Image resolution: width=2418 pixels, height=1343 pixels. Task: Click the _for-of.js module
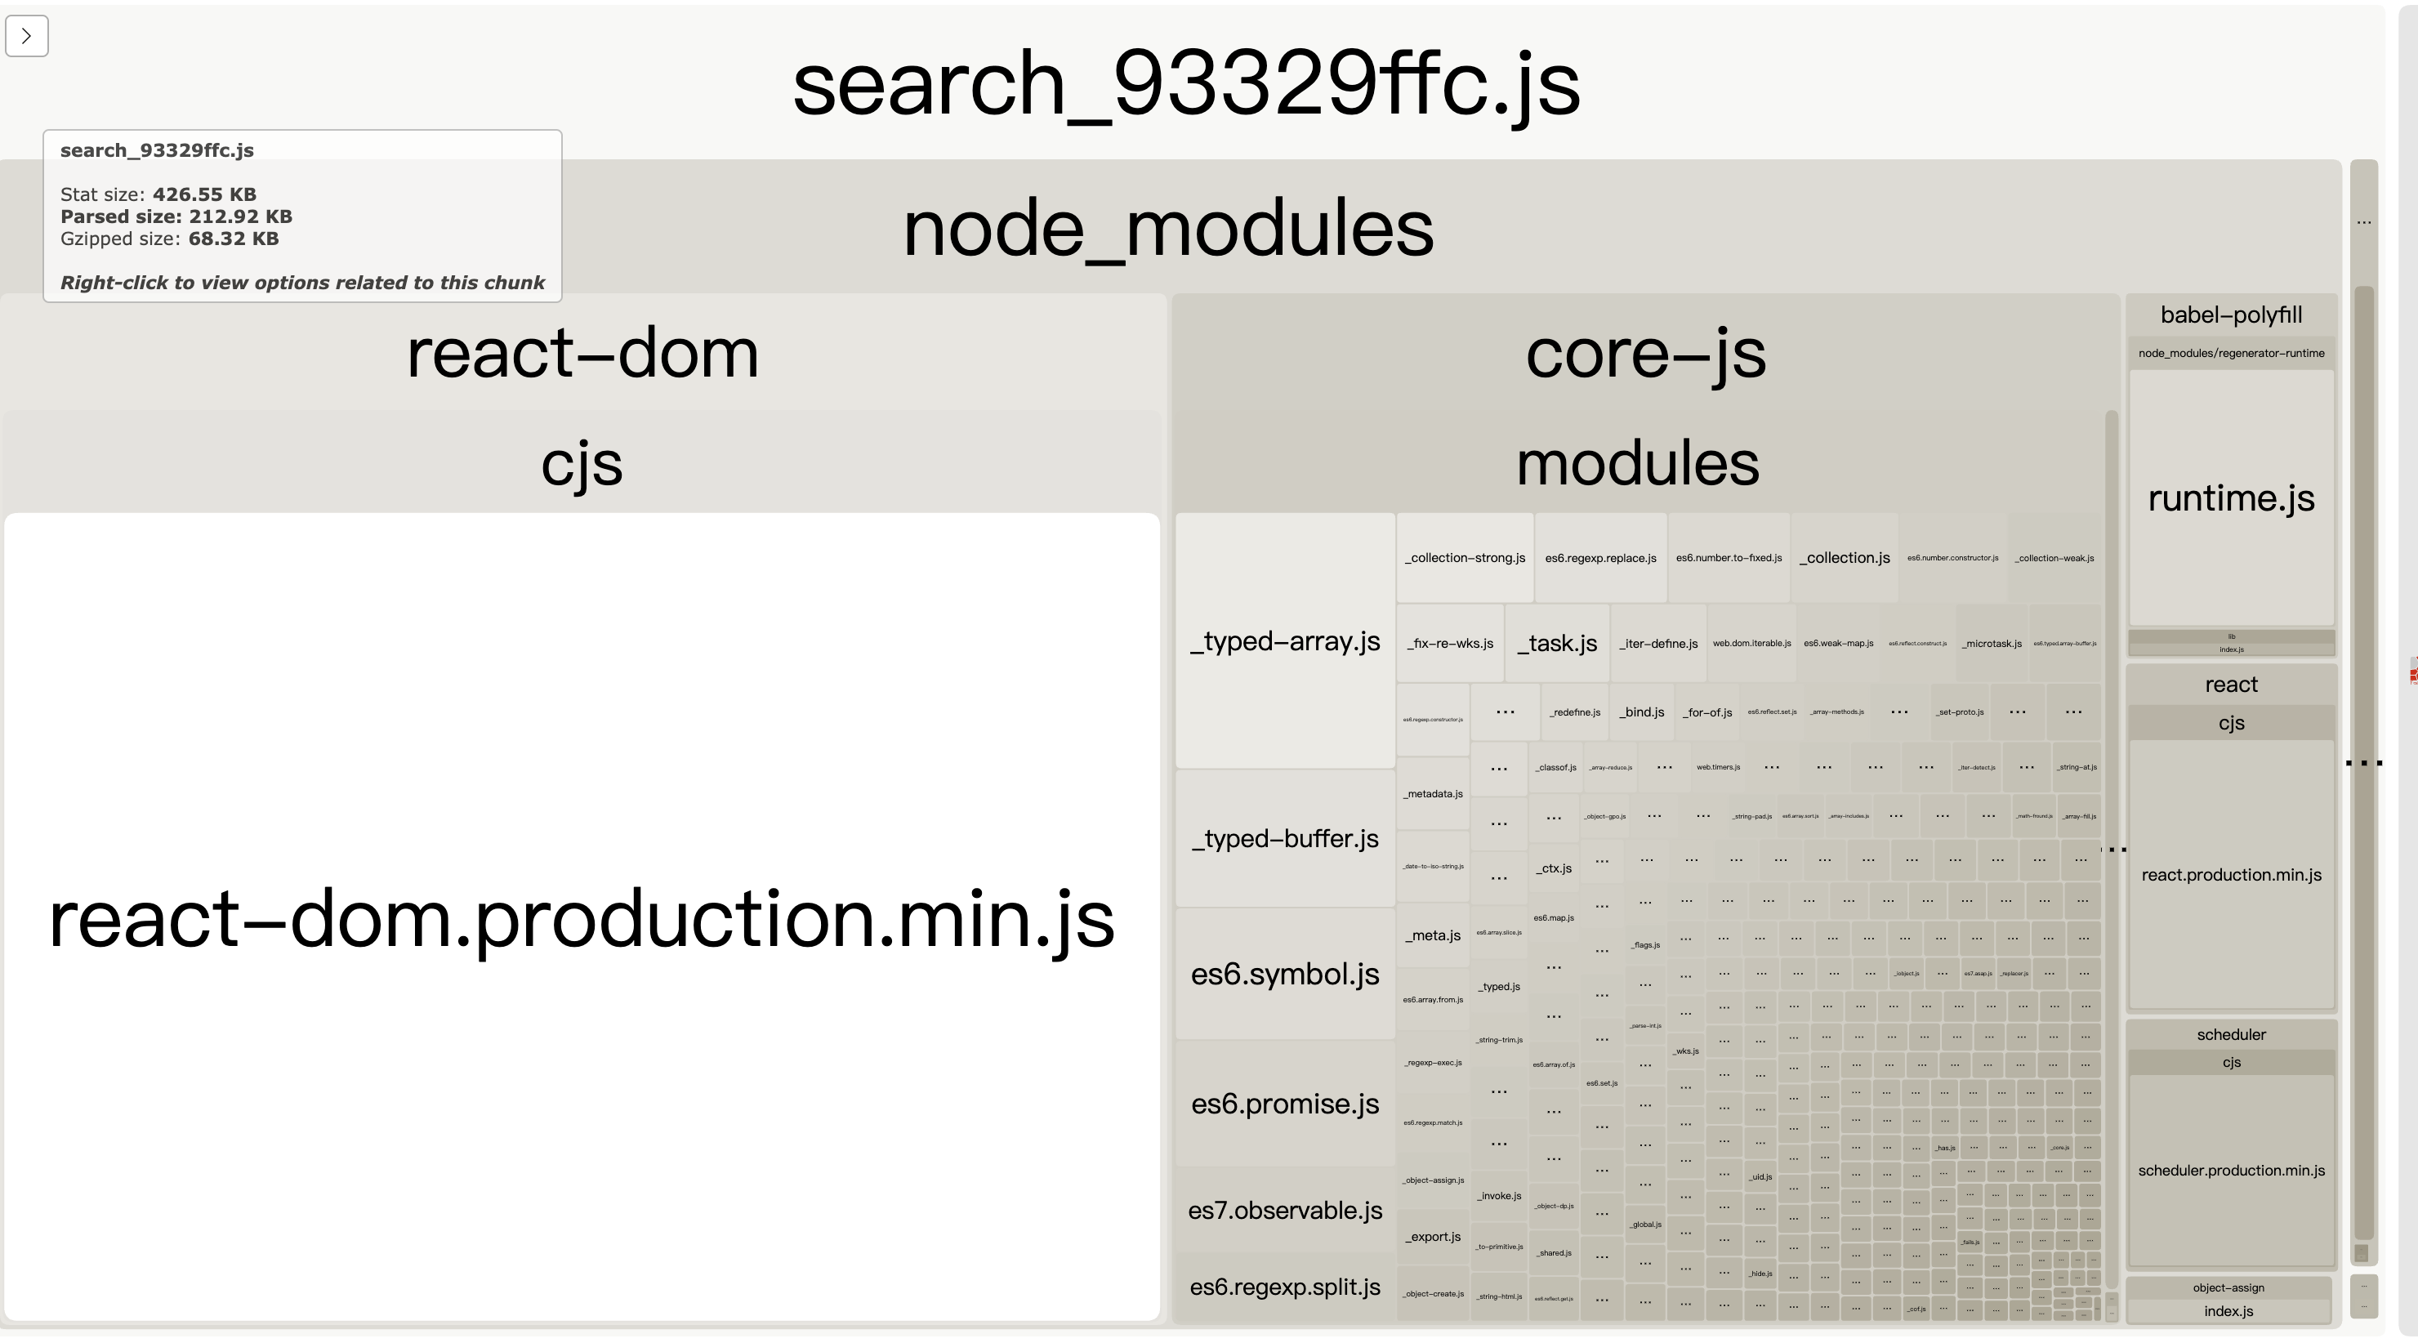coord(1707,712)
